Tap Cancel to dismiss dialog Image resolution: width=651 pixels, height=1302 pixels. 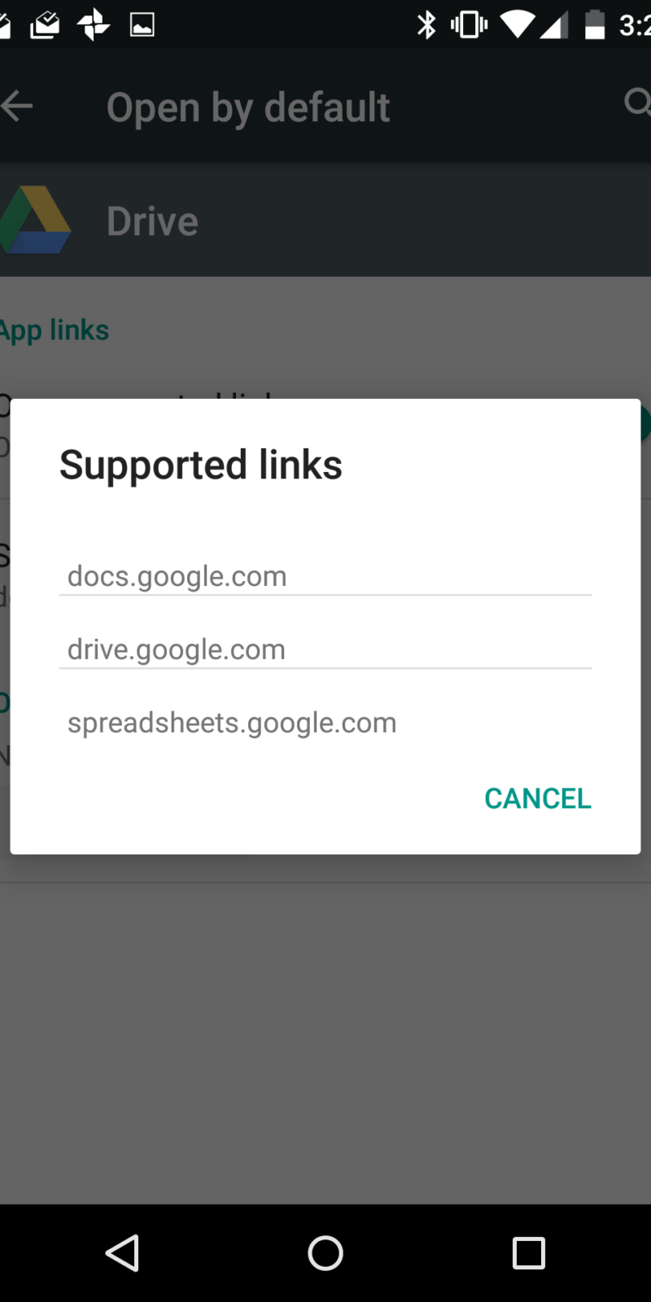[x=538, y=798]
